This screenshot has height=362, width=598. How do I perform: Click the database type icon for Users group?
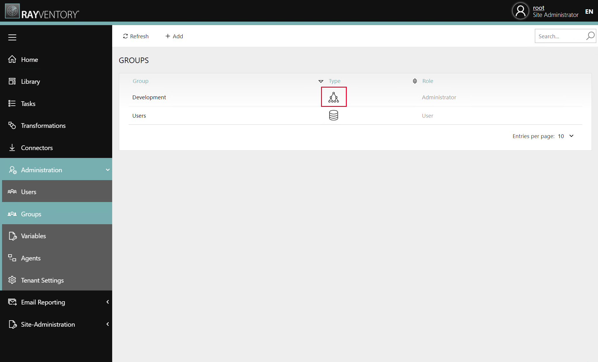click(334, 115)
